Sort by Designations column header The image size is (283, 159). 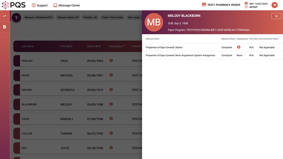pyautogui.click(x=116, y=46)
